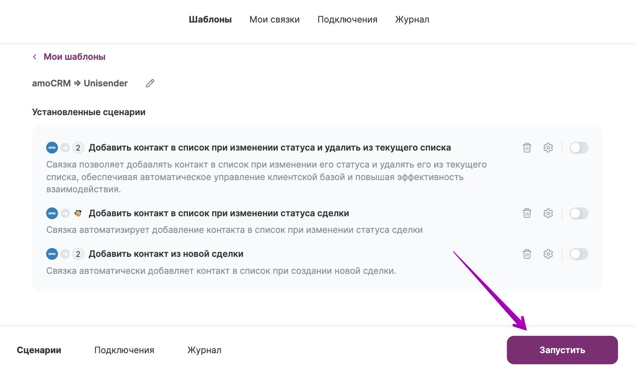Delete the "удалить из текущего списка" scenario
Screen dimensions: 635x372
click(x=527, y=148)
